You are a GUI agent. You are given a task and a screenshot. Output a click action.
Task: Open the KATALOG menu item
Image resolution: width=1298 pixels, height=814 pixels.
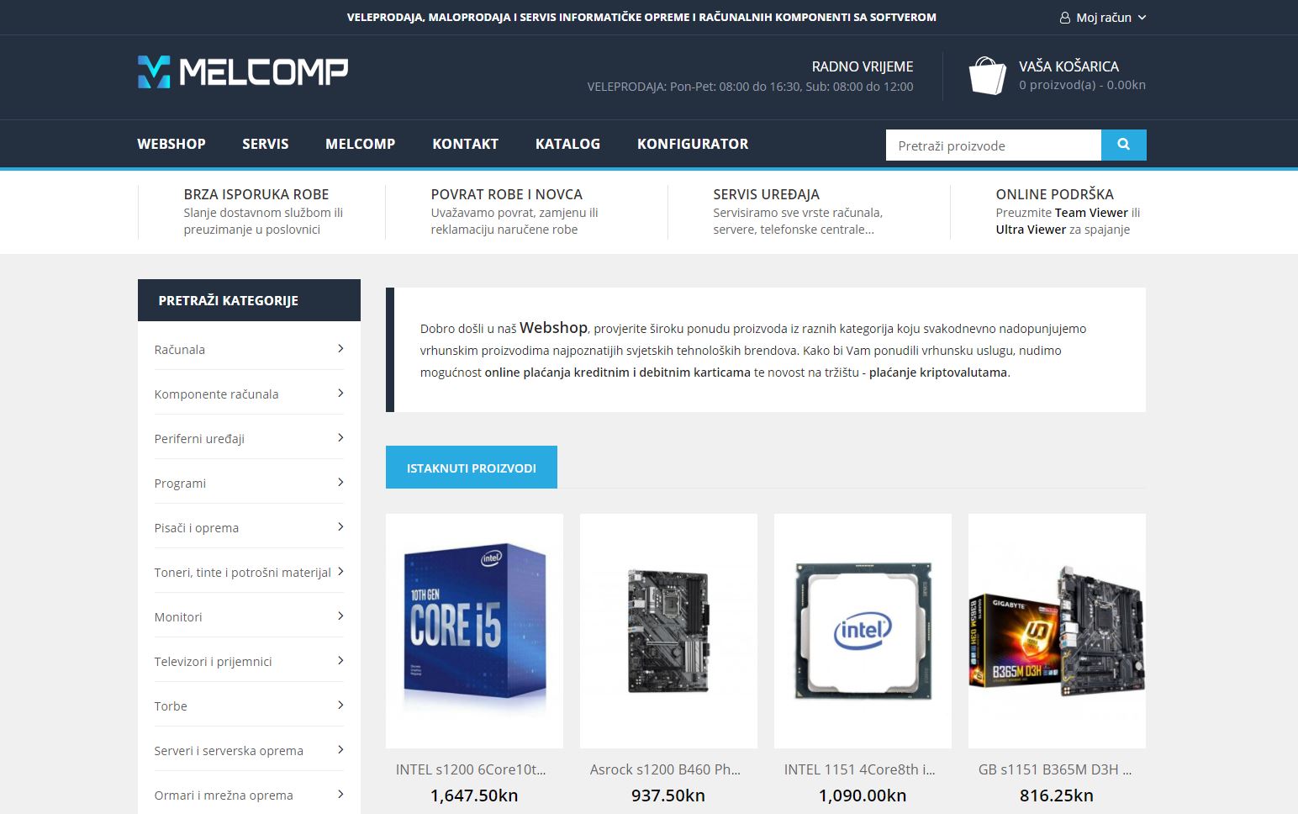click(x=568, y=144)
